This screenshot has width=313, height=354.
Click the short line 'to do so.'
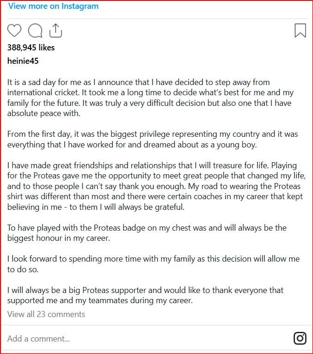(x=23, y=269)
